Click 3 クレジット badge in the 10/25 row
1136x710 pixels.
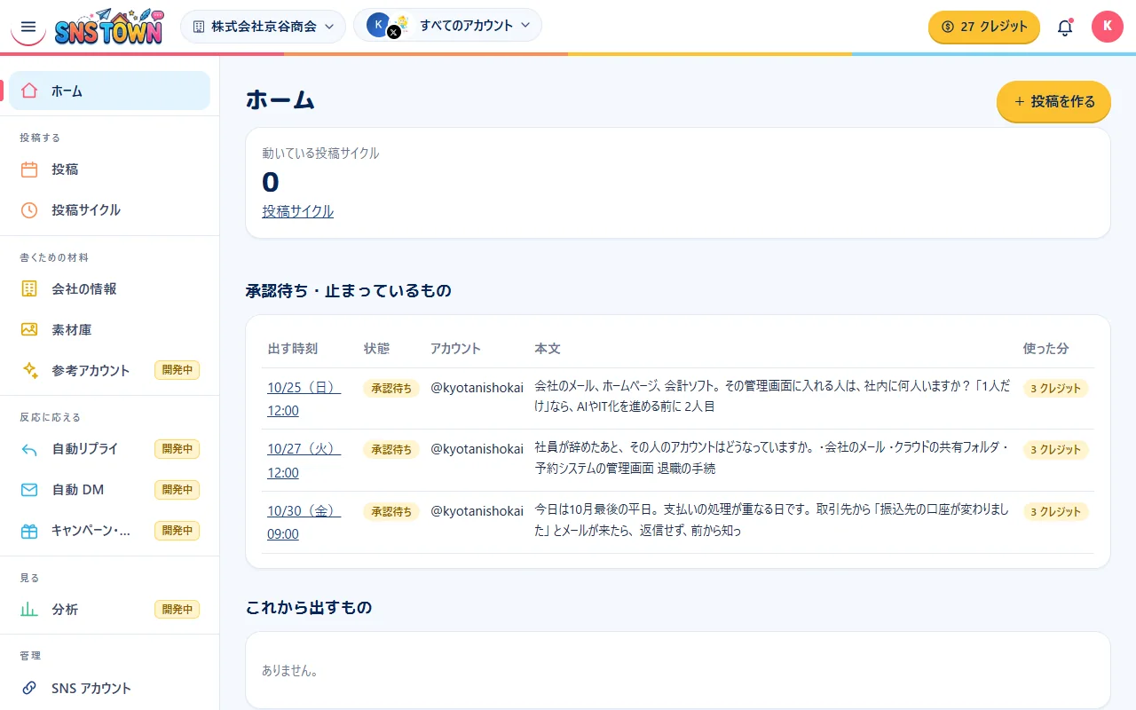1056,388
